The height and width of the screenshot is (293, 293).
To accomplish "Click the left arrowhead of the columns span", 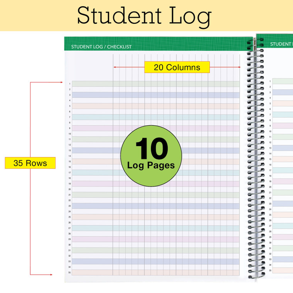I will click(115, 67).
